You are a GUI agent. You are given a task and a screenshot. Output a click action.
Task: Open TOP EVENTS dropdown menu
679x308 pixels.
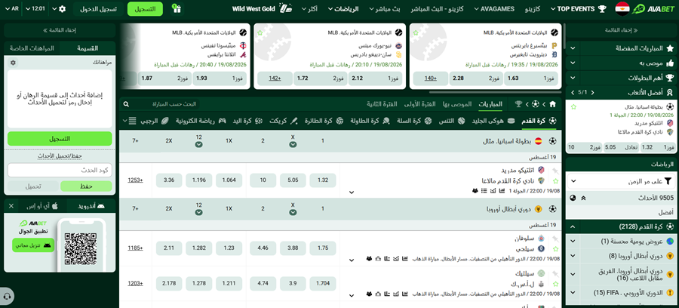(579, 8)
